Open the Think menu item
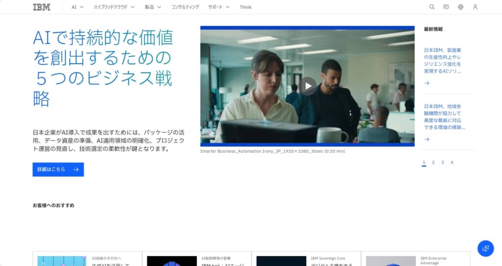502x266 pixels. tap(246, 7)
